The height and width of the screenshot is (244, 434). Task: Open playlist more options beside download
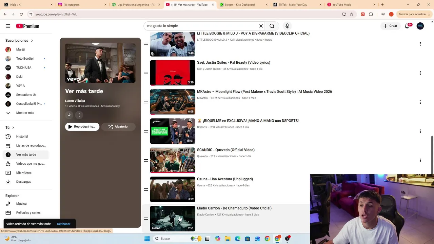tap(79, 115)
